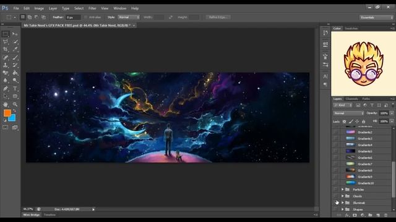Reset default foreground and background colors

(x=5, y=120)
